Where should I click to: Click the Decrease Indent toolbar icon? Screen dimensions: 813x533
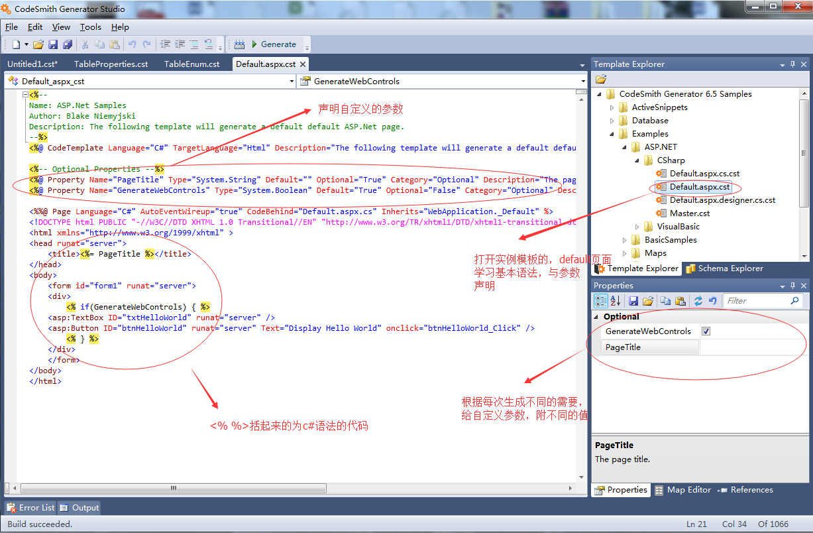pos(164,44)
